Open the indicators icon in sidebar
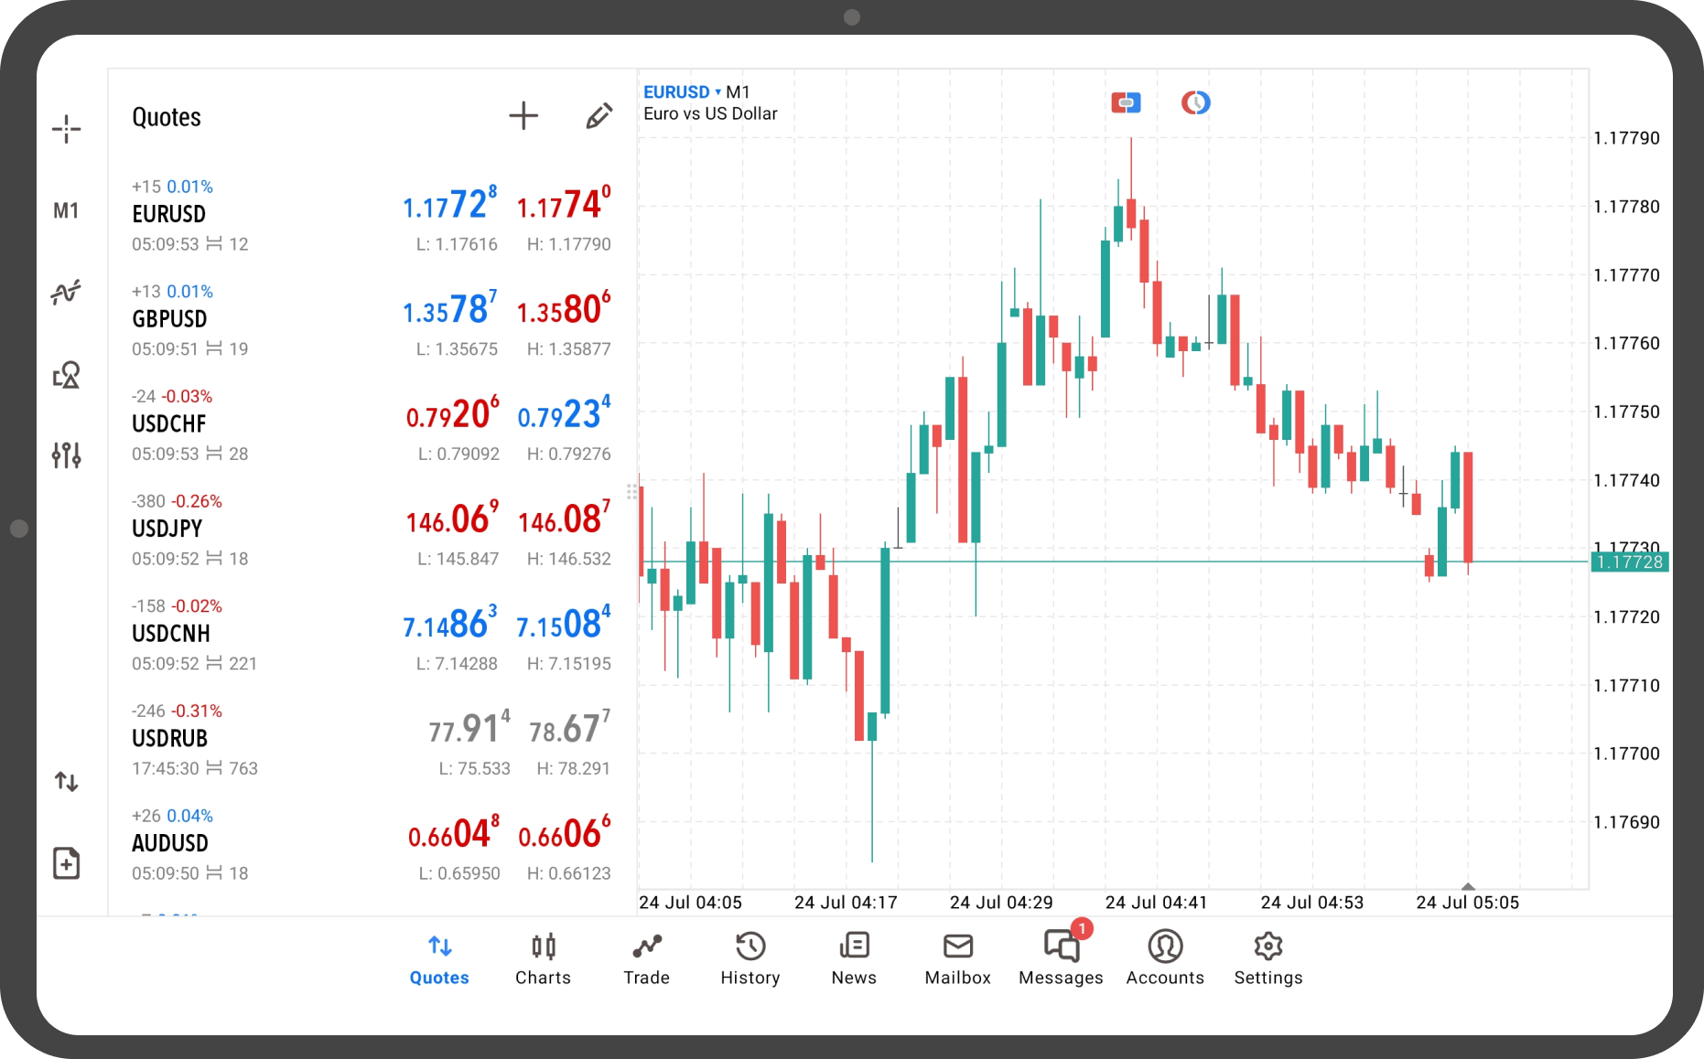Image resolution: width=1704 pixels, height=1059 pixels. click(66, 292)
